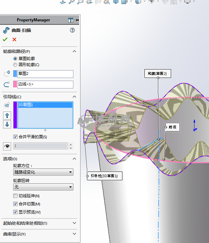Uncheck the 合并平滑的面 checkbox
The height and width of the screenshot is (243, 209).
(15, 137)
